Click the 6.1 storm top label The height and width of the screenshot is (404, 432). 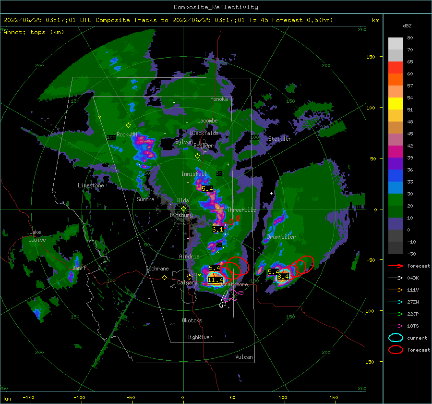pos(217,230)
